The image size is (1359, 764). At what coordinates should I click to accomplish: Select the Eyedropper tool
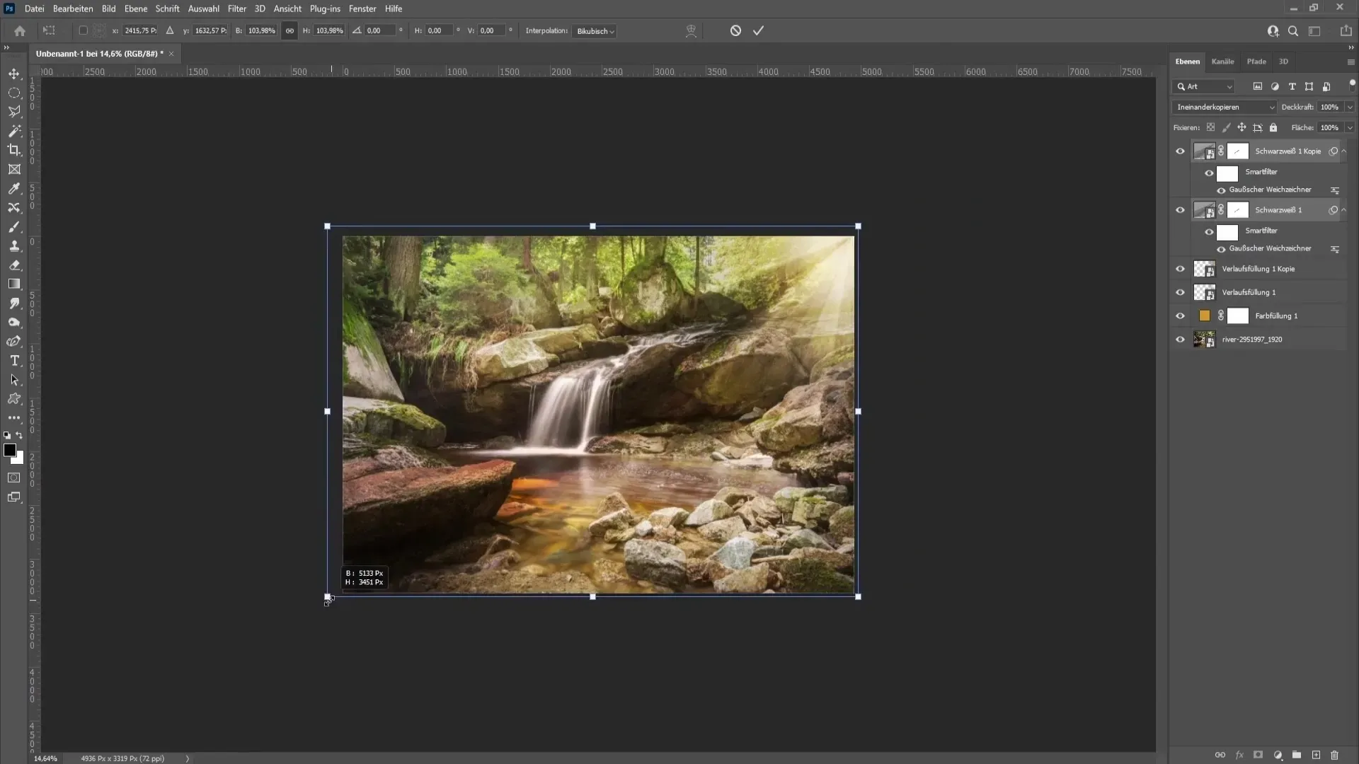pyautogui.click(x=14, y=188)
